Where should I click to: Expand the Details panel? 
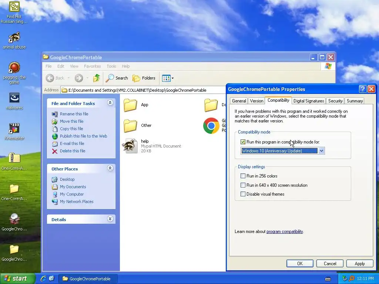click(110, 219)
